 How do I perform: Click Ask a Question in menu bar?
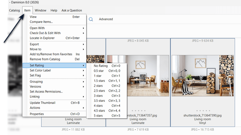71,10
